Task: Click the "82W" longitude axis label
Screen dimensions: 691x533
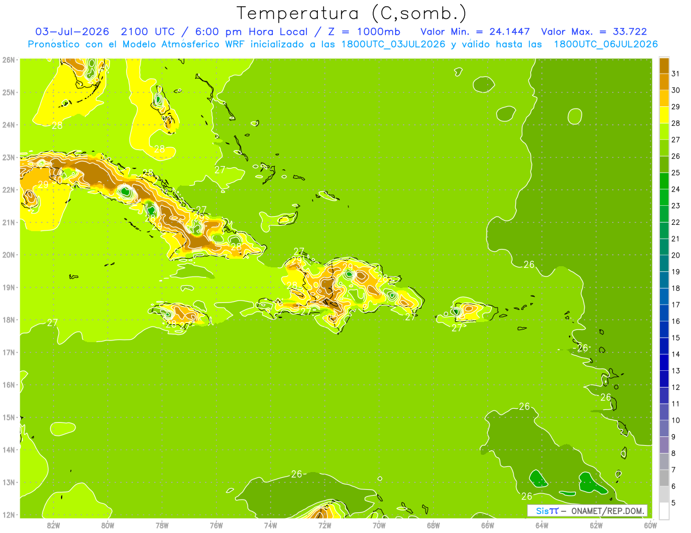Action: pos(54,525)
